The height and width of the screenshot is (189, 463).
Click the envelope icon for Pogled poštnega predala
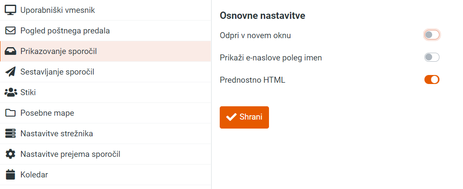(10, 31)
